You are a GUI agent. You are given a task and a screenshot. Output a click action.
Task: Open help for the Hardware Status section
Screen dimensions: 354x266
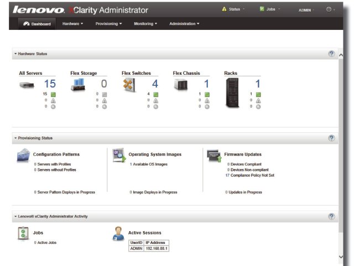point(331,54)
